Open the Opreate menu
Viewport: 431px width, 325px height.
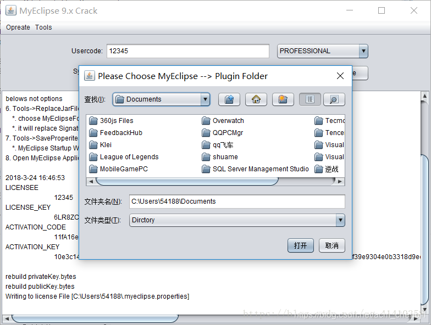pyautogui.click(x=18, y=27)
